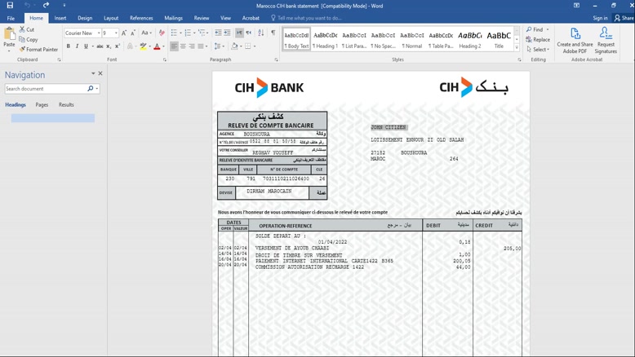Expand the Select dropdown in Editing
Screen dimensions: 635x357
click(x=539, y=49)
